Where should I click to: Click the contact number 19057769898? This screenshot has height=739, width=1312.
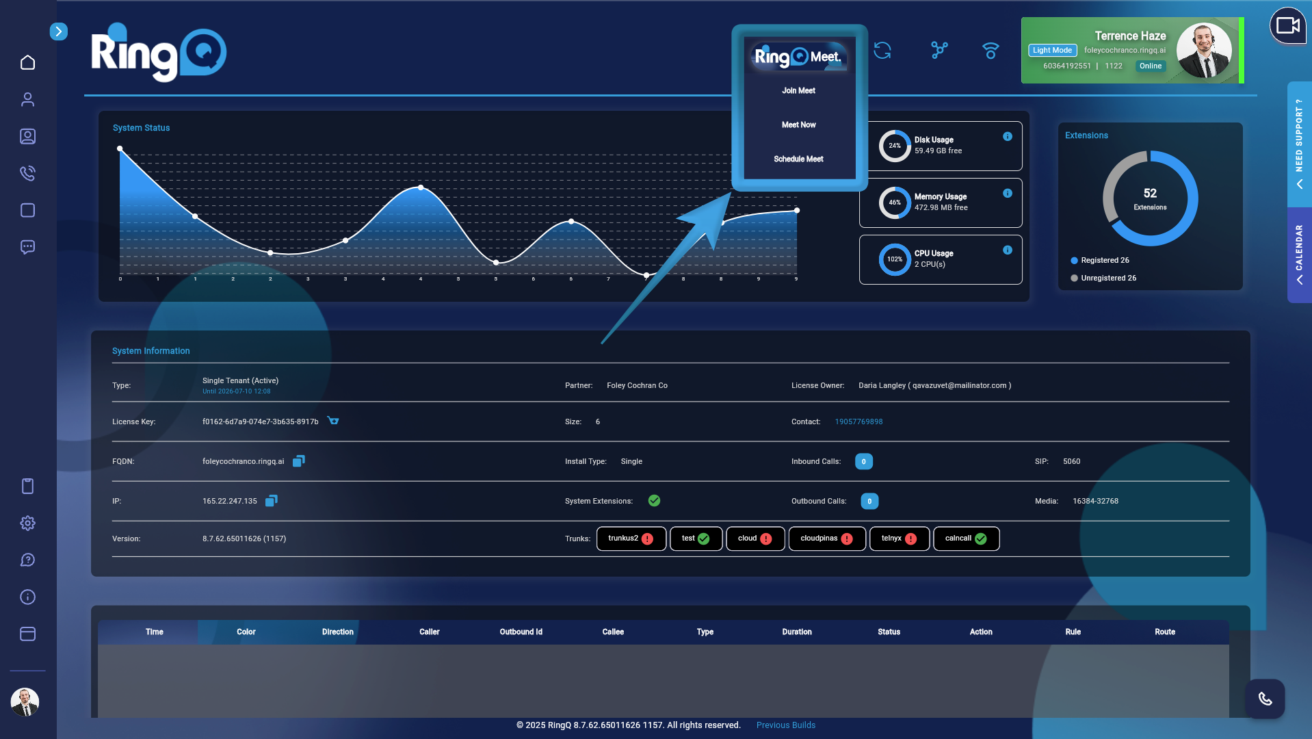858,422
